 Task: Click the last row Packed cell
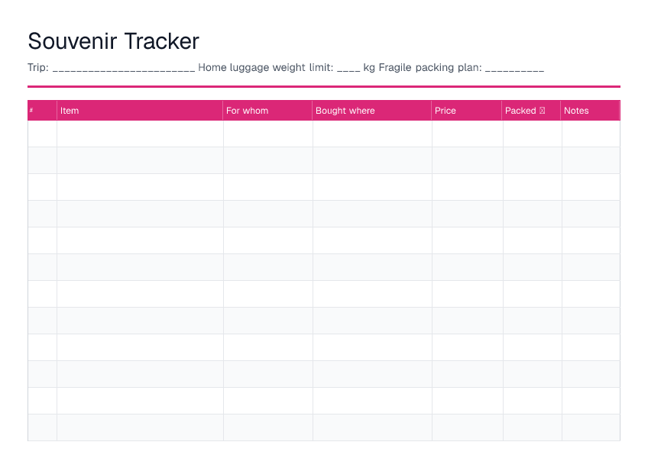533,427
